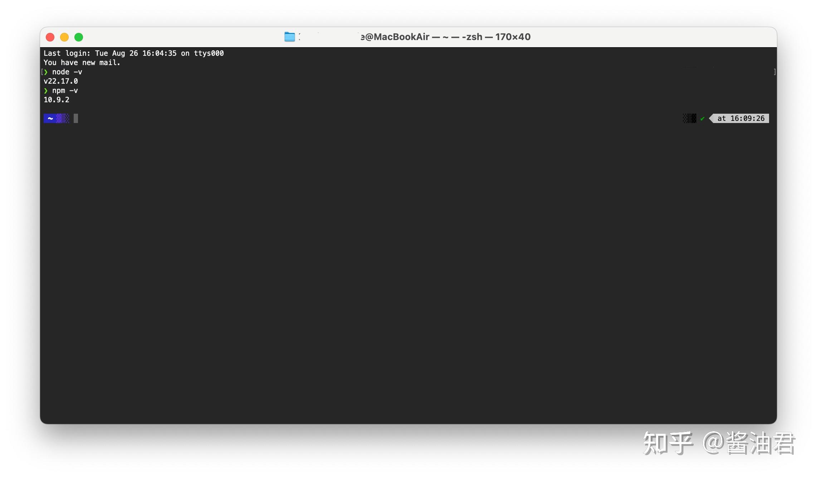
Task: Click the 'at 16:09:26' time segment
Action: tap(740, 118)
